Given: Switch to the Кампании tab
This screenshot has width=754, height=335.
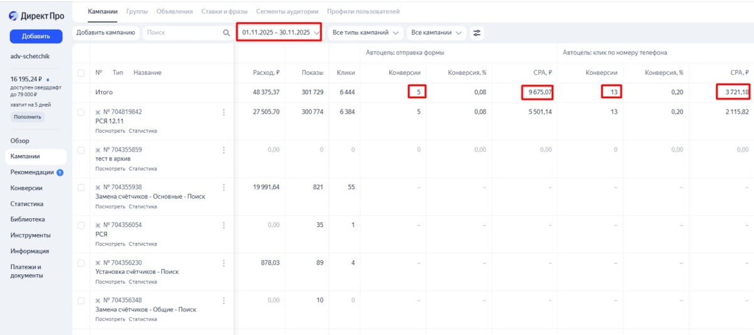Looking at the screenshot, I should pyautogui.click(x=103, y=11).
